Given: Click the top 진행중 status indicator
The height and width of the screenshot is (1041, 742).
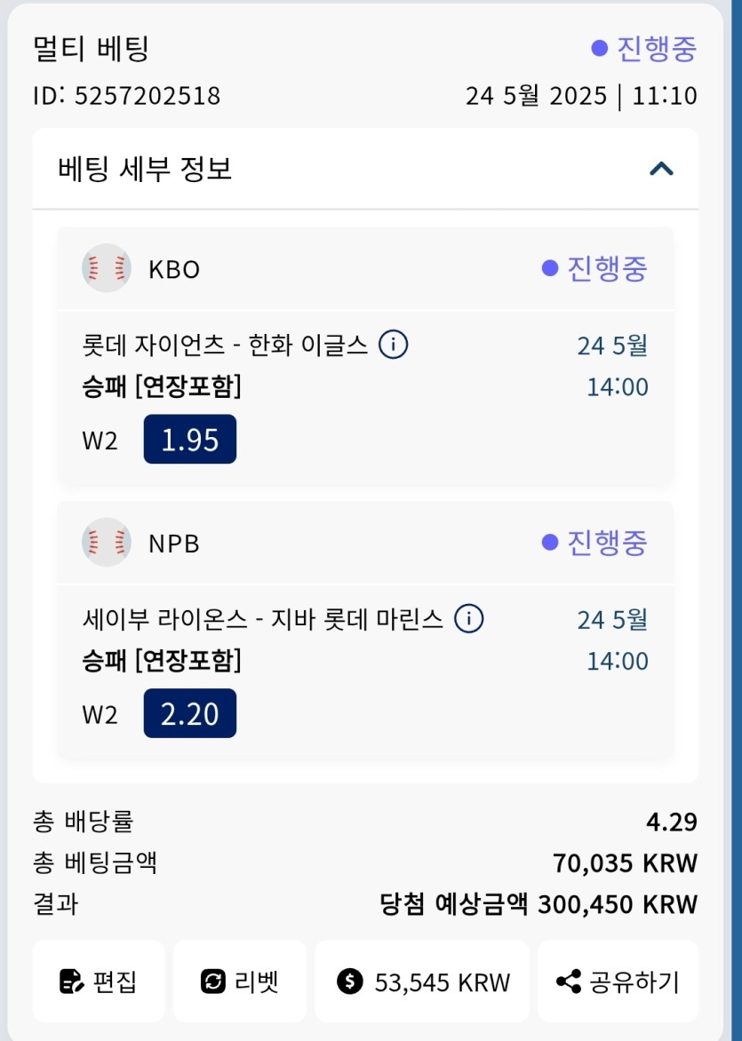Looking at the screenshot, I should coord(643,49).
